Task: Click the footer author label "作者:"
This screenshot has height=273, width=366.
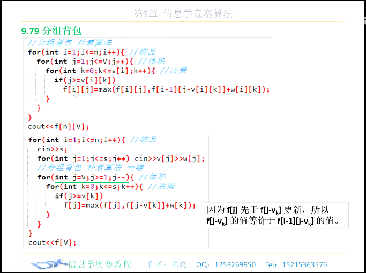Action: coord(157,264)
